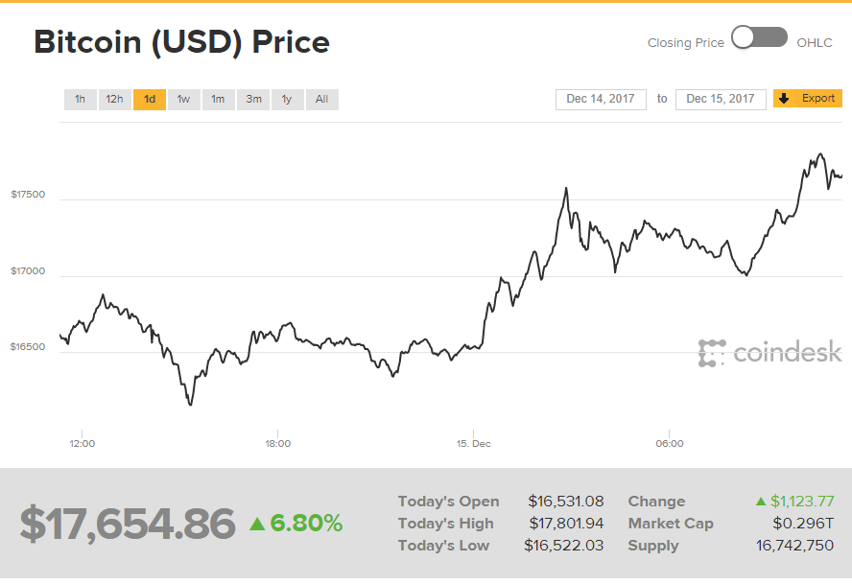The width and height of the screenshot is (852, 584).
Task: Select the 1d time range tab
Action: pos(150,100)
